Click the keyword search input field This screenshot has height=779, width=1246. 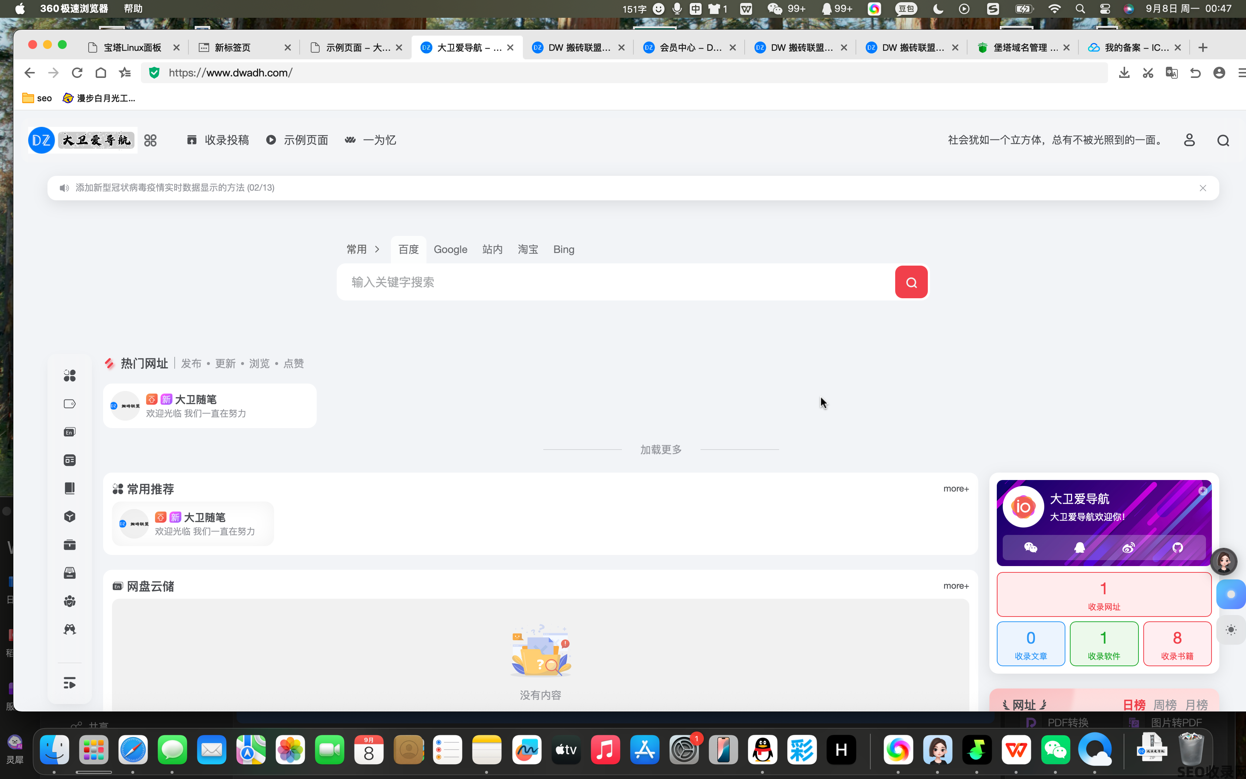pos(615,282)
